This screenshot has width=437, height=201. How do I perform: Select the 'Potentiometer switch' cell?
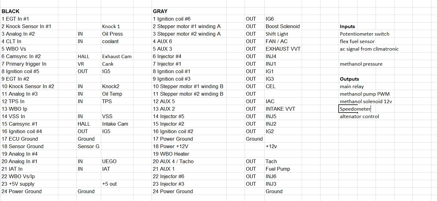click(364, 34)
